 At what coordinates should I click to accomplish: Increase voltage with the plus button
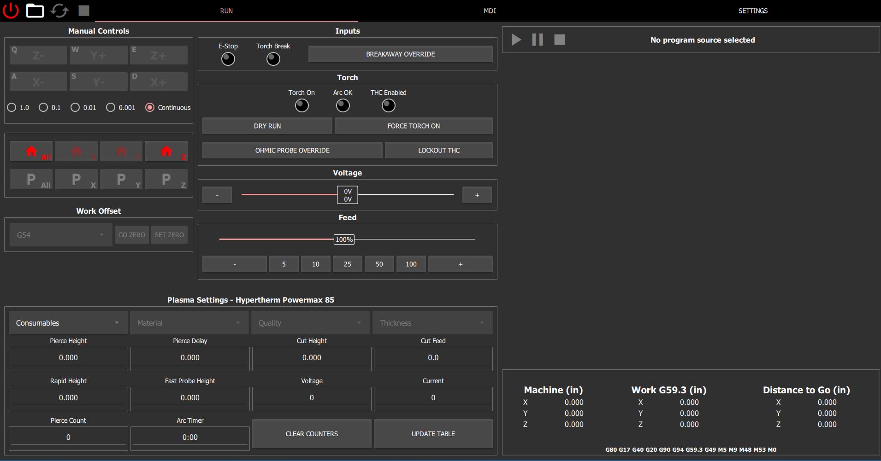(x=477, y=195)
